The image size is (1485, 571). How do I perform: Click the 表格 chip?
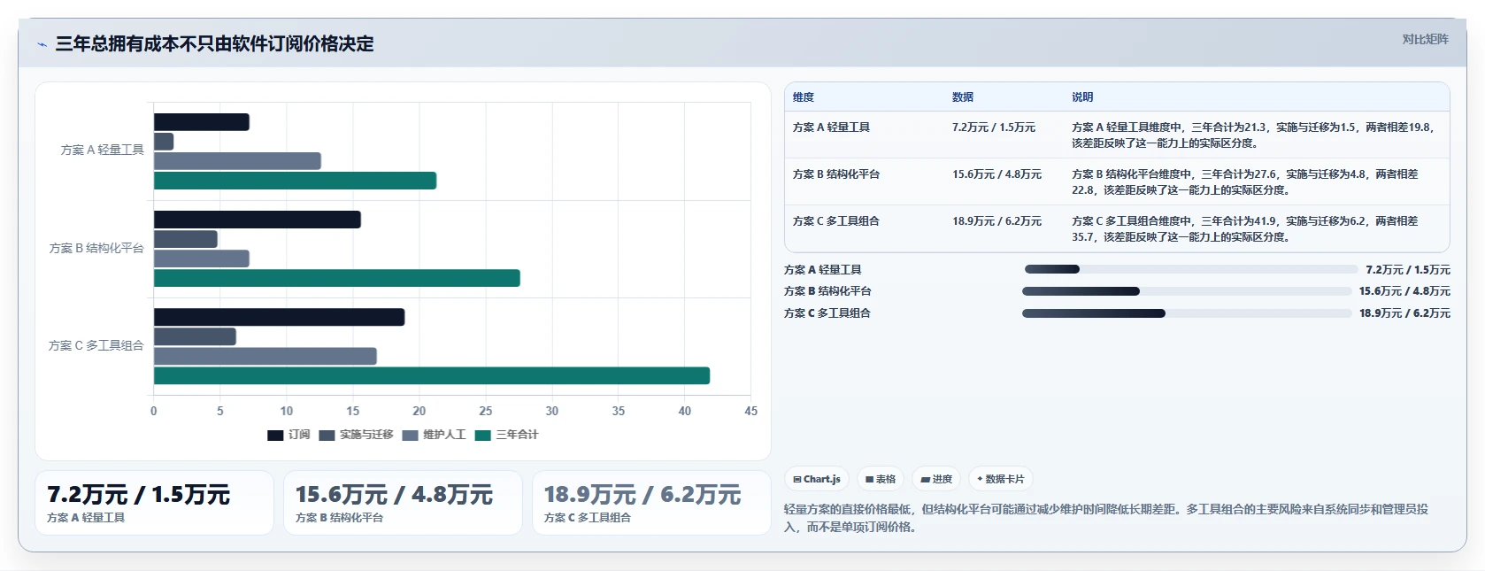(x=881, y=479)
